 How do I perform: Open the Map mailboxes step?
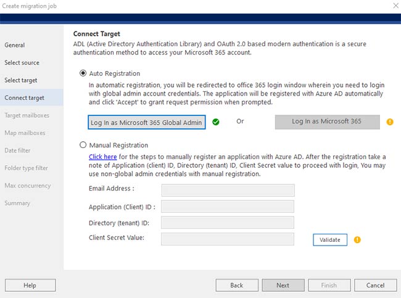(x=25, y=133)
